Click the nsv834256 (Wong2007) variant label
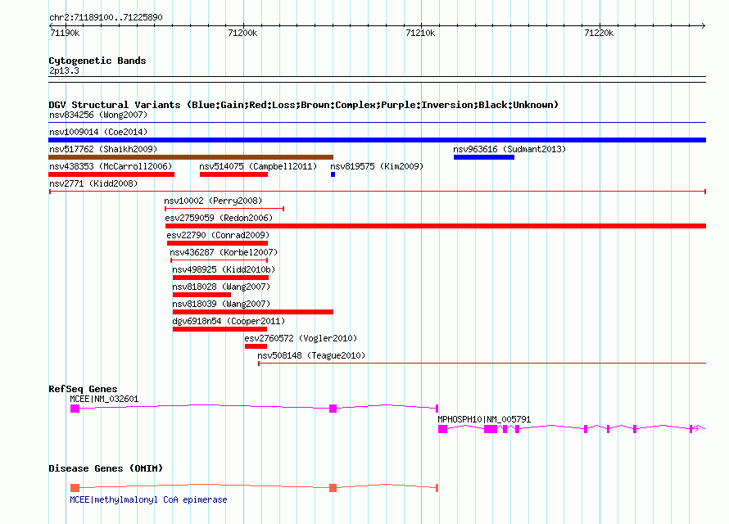Viewport: 729px width, 524px height. tap(98, 115)
